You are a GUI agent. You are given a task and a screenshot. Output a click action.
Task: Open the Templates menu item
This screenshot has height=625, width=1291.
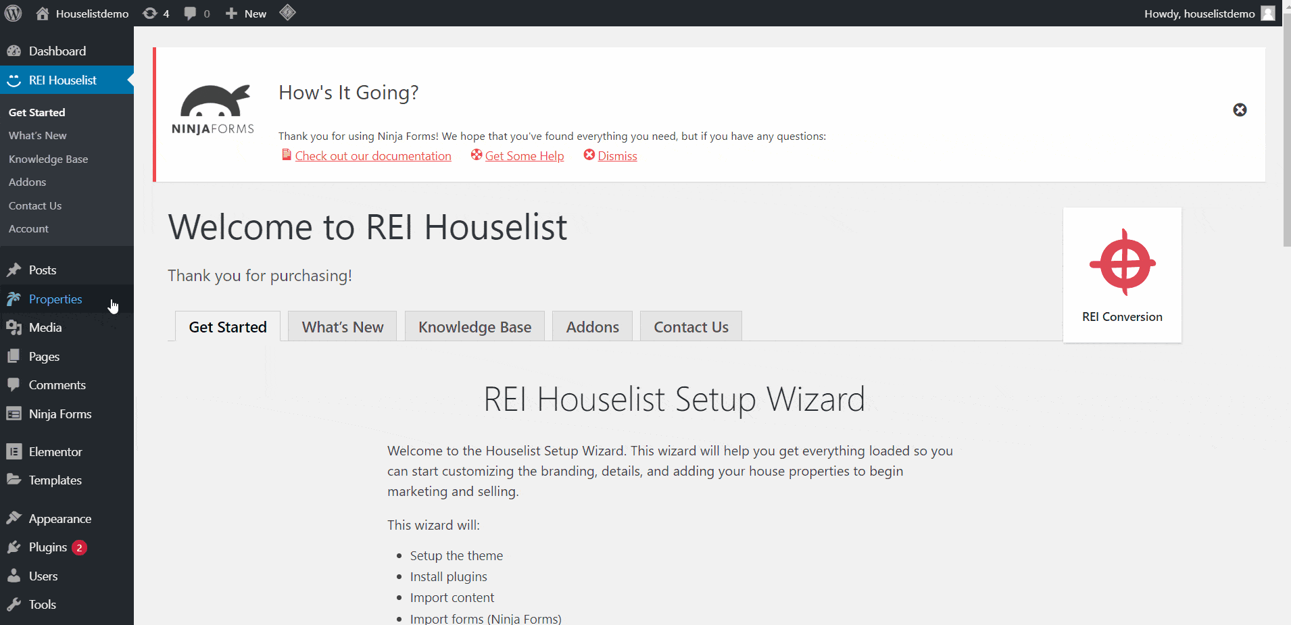[x=67, y=480]
